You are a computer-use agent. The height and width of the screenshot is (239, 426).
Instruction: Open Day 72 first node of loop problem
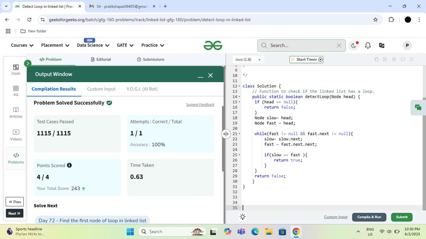click(x=92, y=220)
